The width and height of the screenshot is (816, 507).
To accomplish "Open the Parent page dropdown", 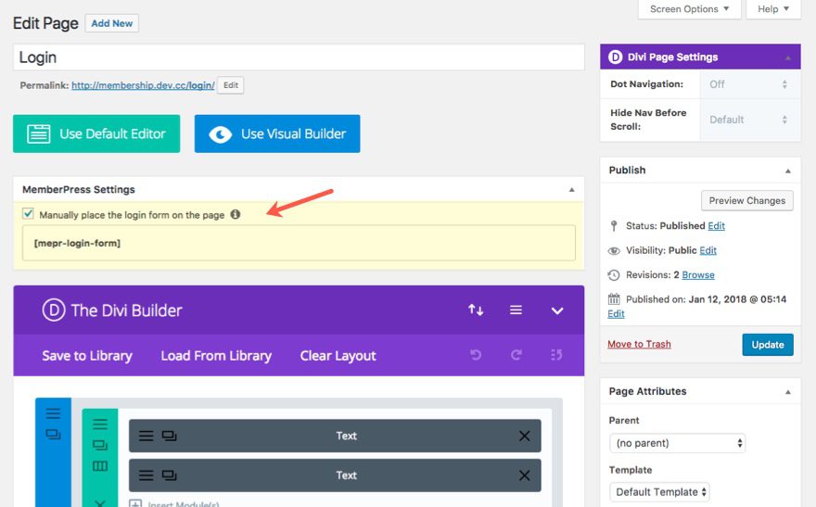I will pos(677,443).
